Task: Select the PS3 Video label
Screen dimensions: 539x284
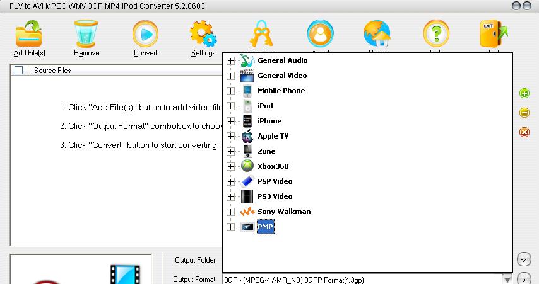Action: (x=275, y=196)
